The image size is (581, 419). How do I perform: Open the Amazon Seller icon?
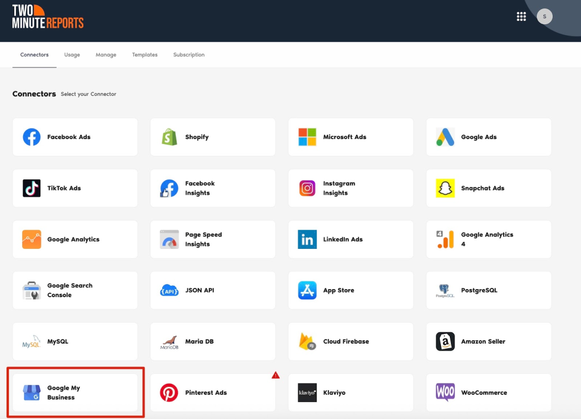[445, 341]
